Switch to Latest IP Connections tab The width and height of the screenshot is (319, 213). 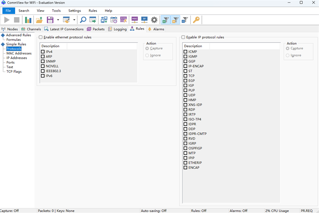64,29
